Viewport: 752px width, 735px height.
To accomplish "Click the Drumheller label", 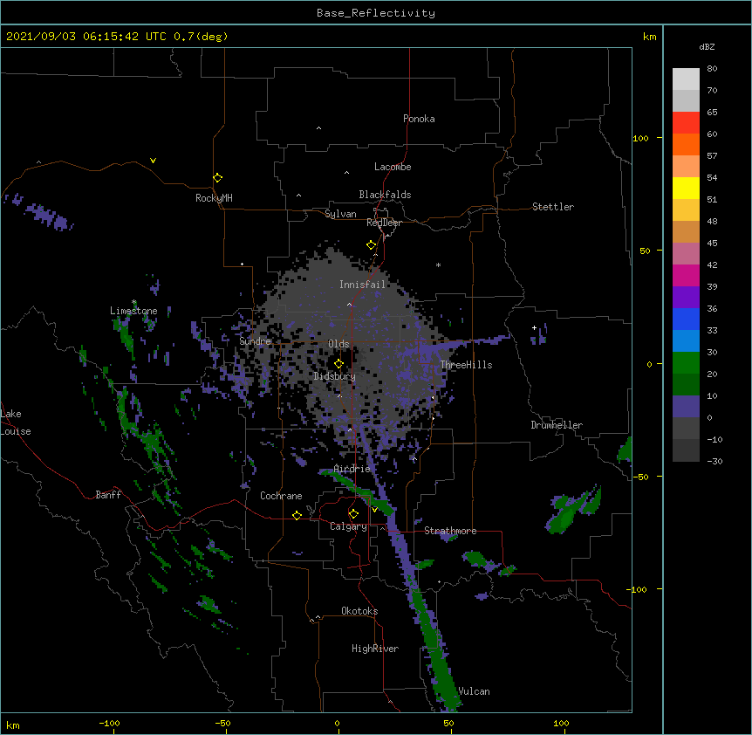I will (x=557, y=425).
